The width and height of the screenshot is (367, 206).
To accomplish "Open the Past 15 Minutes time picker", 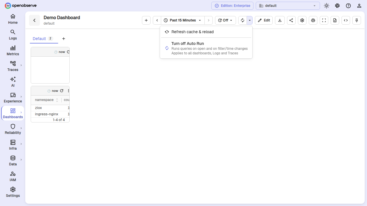I will [183, 20].
